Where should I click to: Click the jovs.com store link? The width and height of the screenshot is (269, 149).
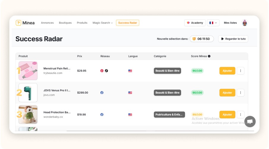pos(49,95)
